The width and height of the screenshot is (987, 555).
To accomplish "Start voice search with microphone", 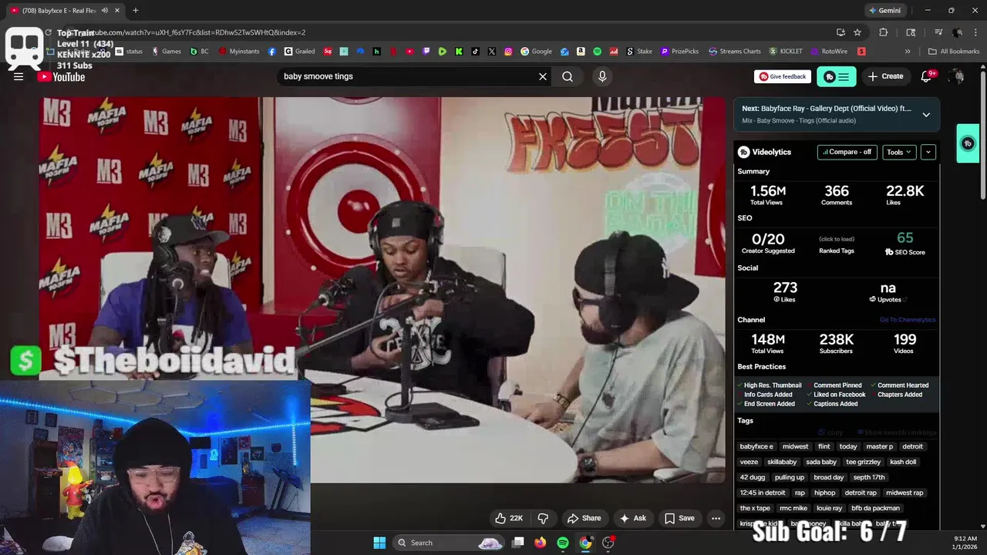I will (x=602, y=76).
